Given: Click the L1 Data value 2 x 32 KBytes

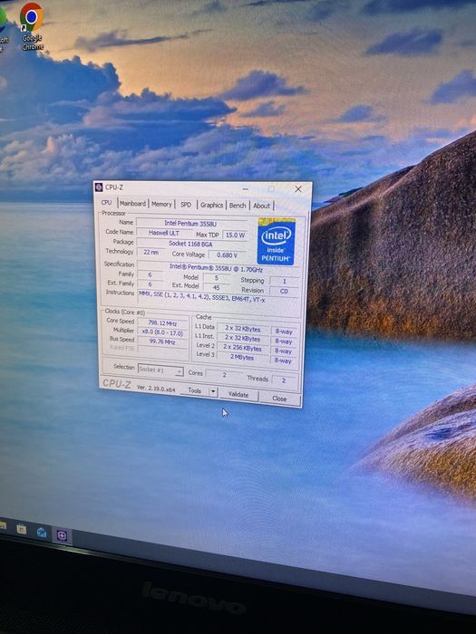Looking at the screenshot, I should point(243,329).
